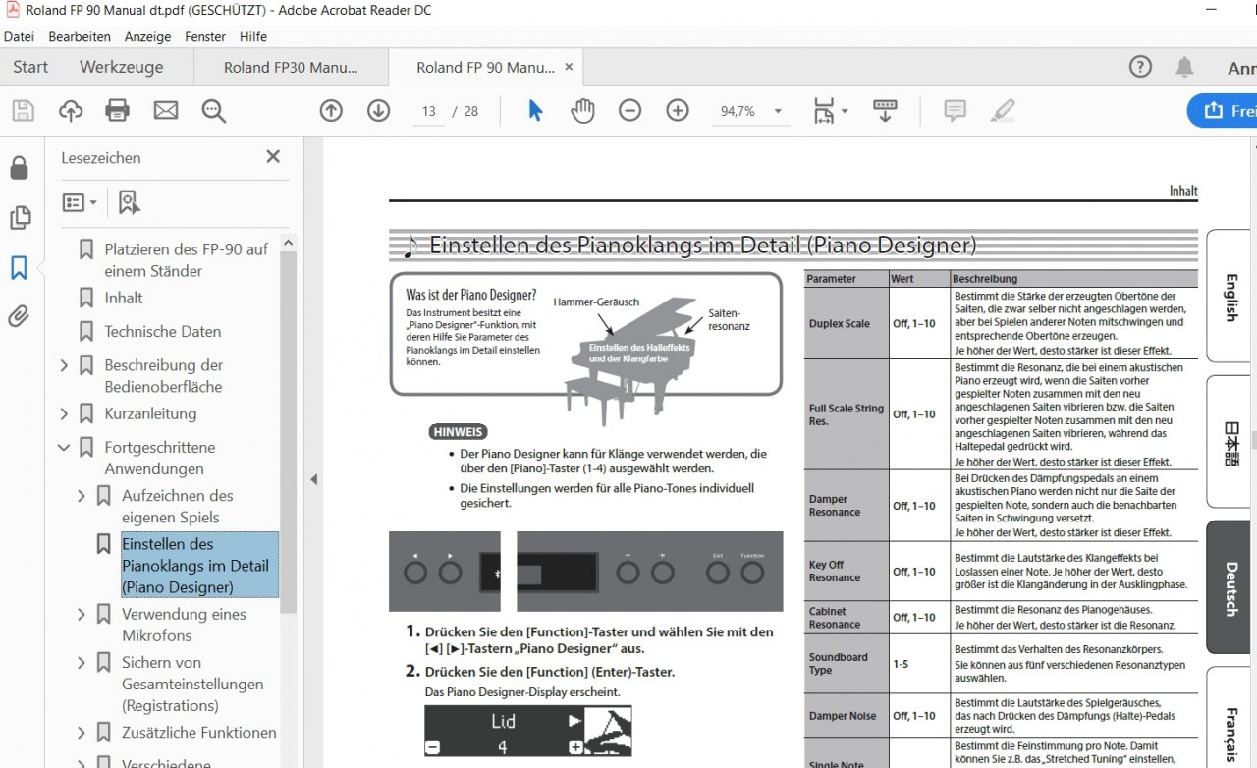
Task: Click the page number input field
Action: click(x=428, y=111)
